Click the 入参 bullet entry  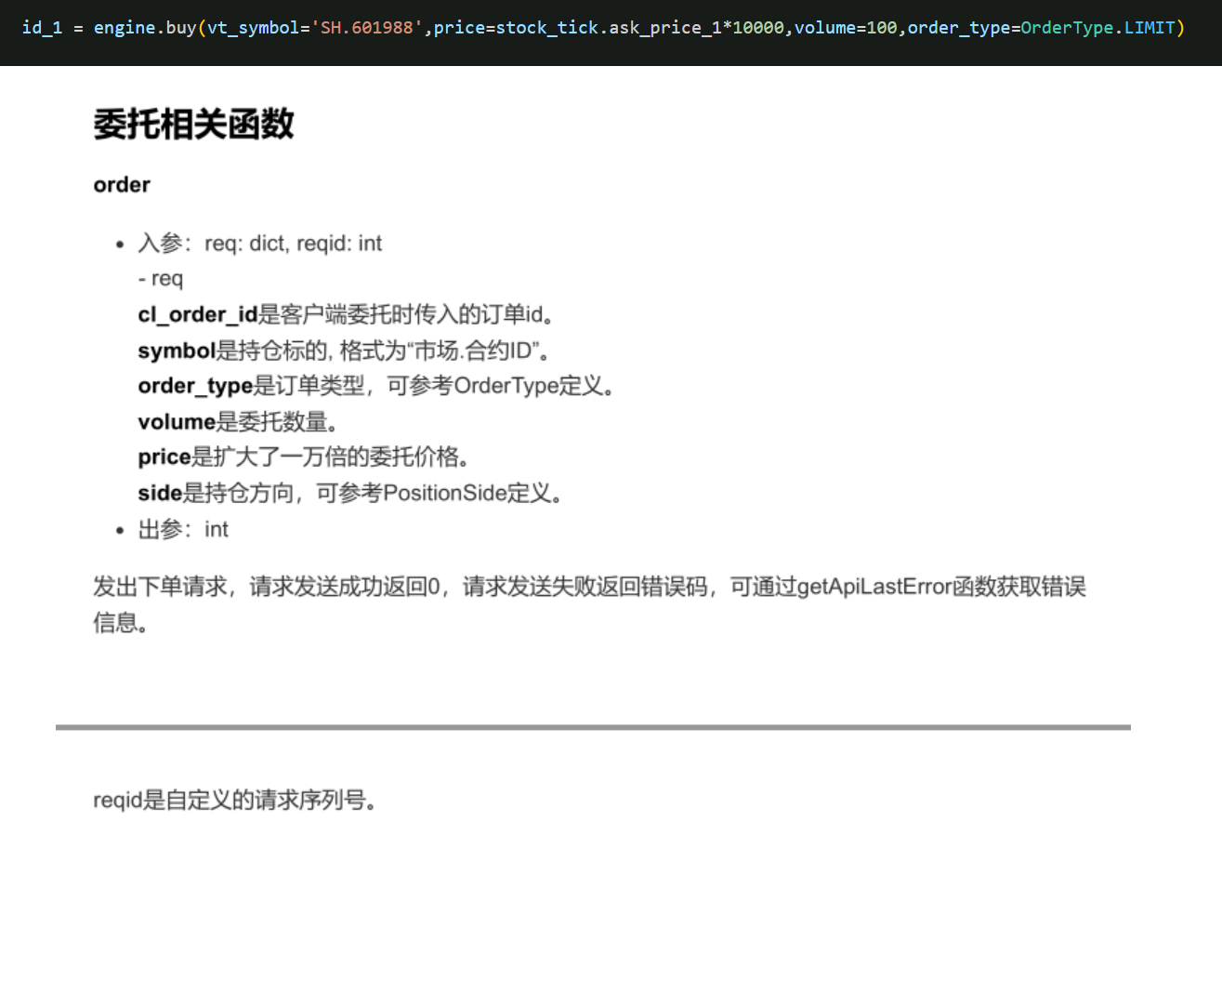260,243
